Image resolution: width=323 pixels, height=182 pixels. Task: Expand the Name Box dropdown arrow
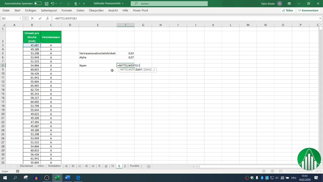pyautogui.click(x=20, y=18)
